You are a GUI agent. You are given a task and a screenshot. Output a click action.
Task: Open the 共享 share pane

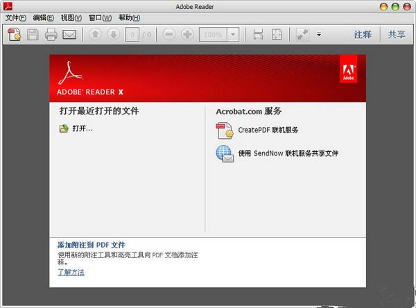pos(397,35)
